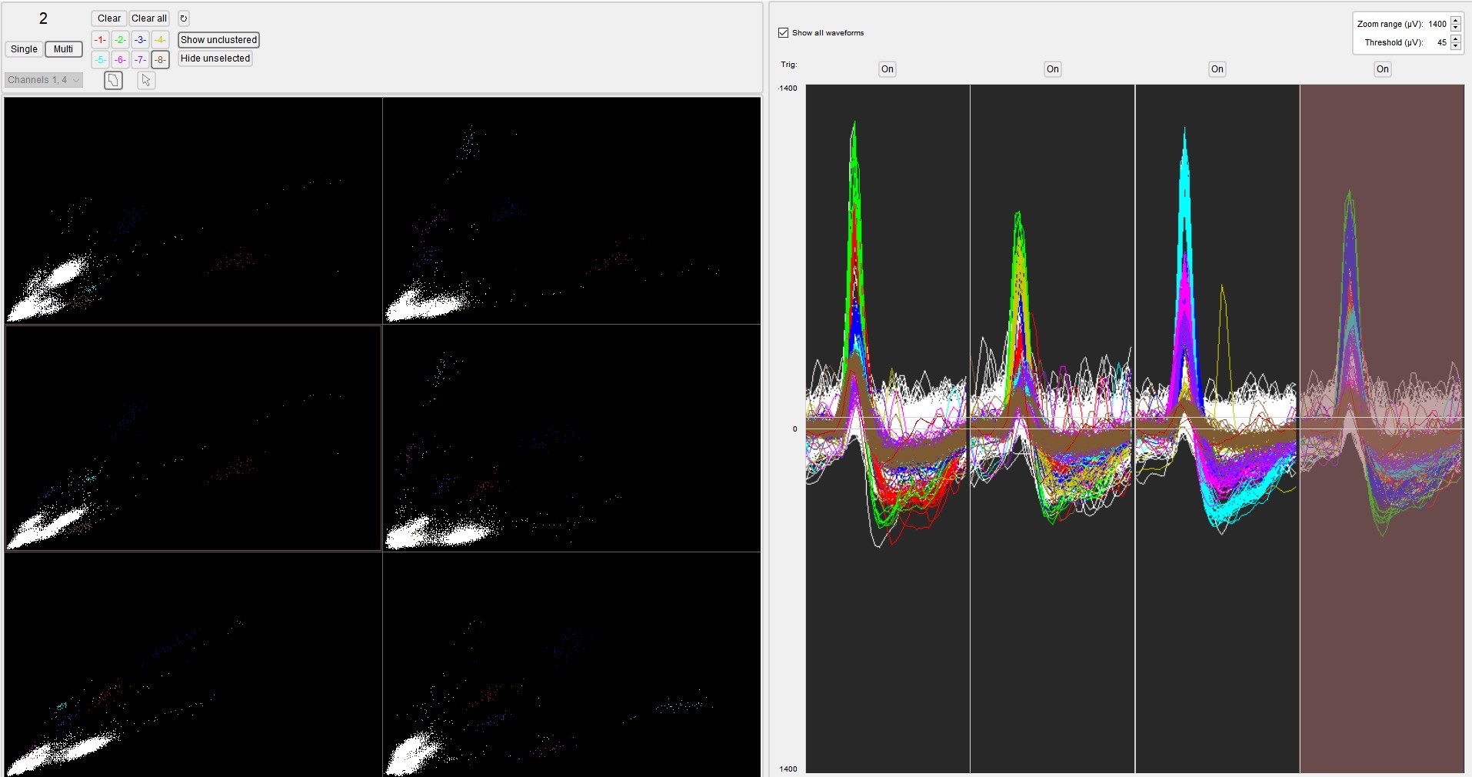Select red cluster -1-

(x=100, y=40)
